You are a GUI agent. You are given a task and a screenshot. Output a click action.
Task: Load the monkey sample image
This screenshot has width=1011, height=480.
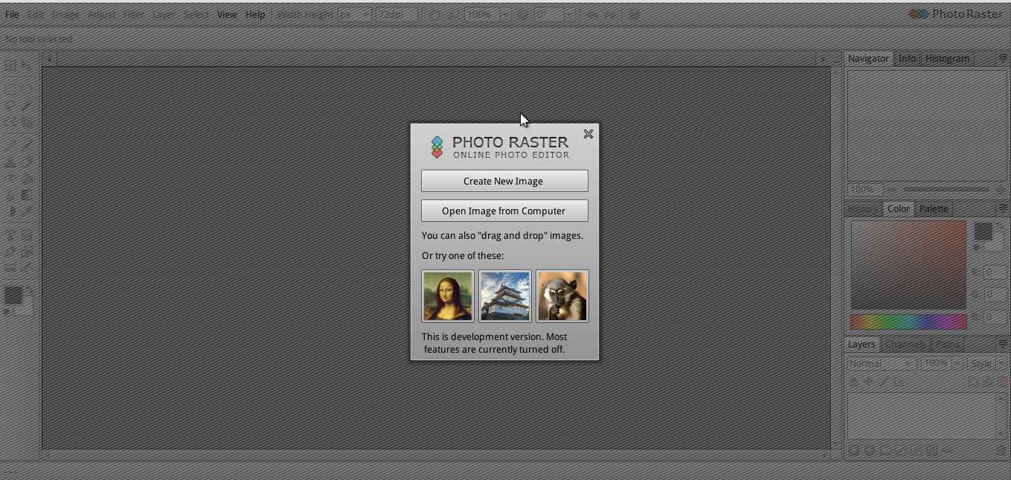pyautogui.click(x=562, y=296)
